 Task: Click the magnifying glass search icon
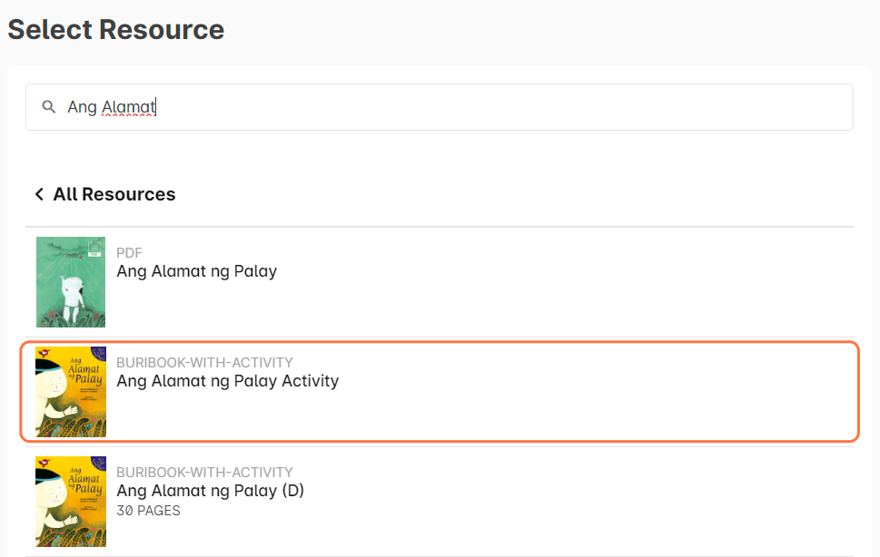point(49,107)
